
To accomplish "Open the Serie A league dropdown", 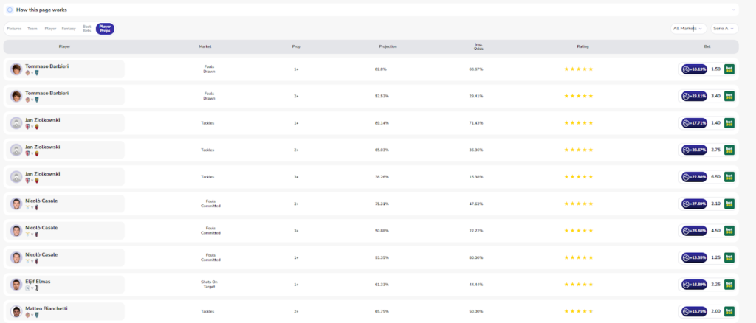I will 724,29.
